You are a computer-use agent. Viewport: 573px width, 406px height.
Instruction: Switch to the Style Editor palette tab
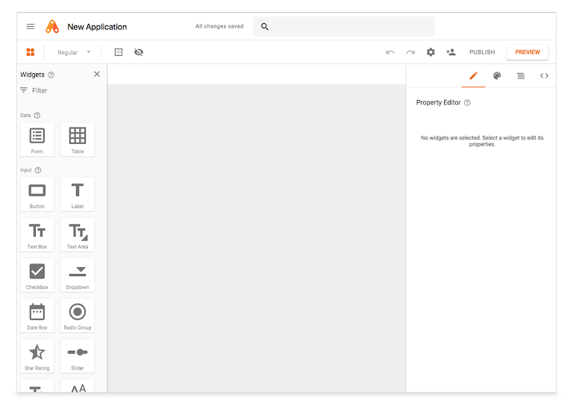coord(497,75)
